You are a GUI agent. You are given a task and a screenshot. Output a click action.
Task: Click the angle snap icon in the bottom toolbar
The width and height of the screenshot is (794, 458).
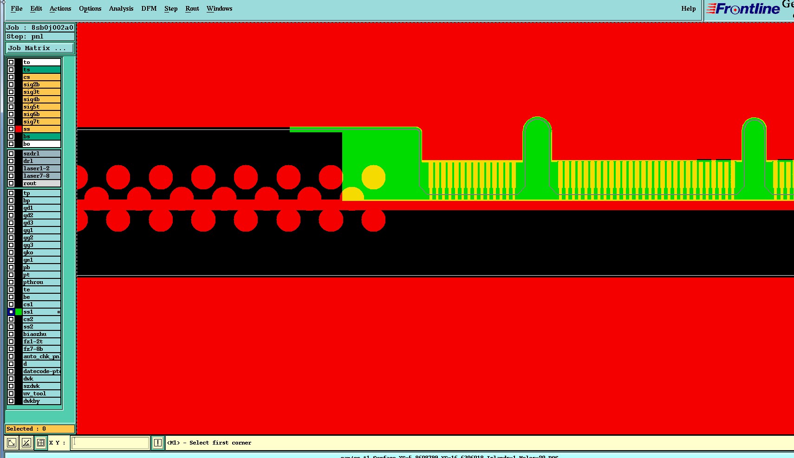click(26, 443)
